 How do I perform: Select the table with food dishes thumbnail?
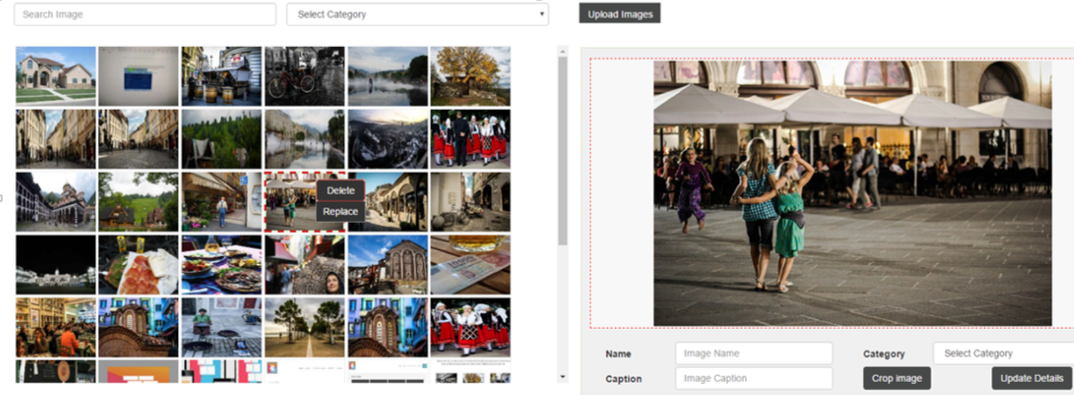click(222, 265)
